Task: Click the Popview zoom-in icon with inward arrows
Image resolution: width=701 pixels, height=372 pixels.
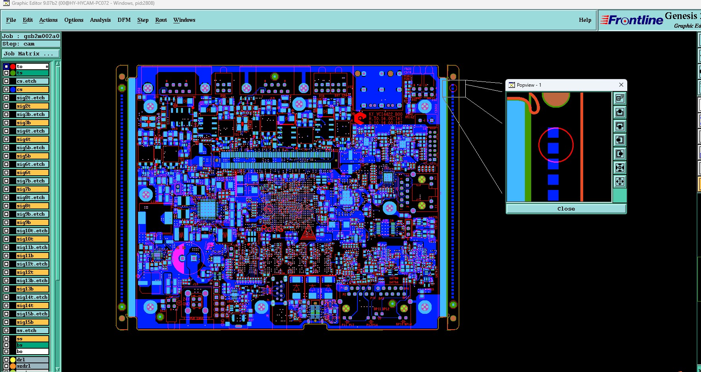Action: 620,168
